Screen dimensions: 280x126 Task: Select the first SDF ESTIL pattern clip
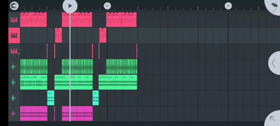tap(26, 20)
